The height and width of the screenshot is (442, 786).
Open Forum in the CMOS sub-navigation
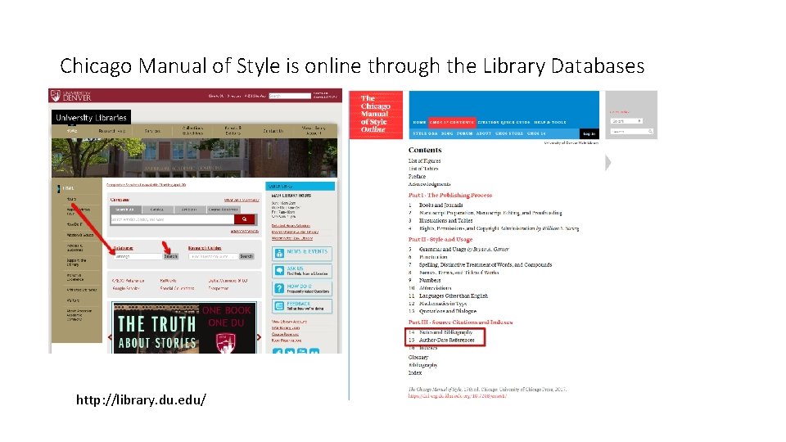tap(465, 133)
